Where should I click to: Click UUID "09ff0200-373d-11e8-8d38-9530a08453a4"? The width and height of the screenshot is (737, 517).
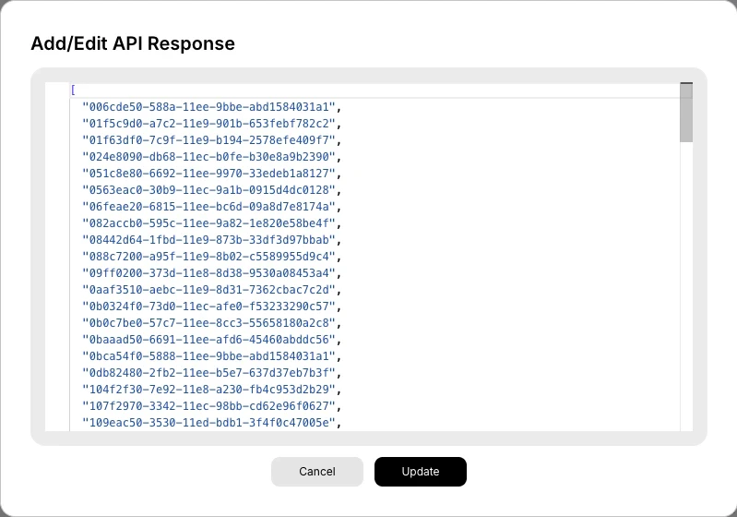coord(208,273)
